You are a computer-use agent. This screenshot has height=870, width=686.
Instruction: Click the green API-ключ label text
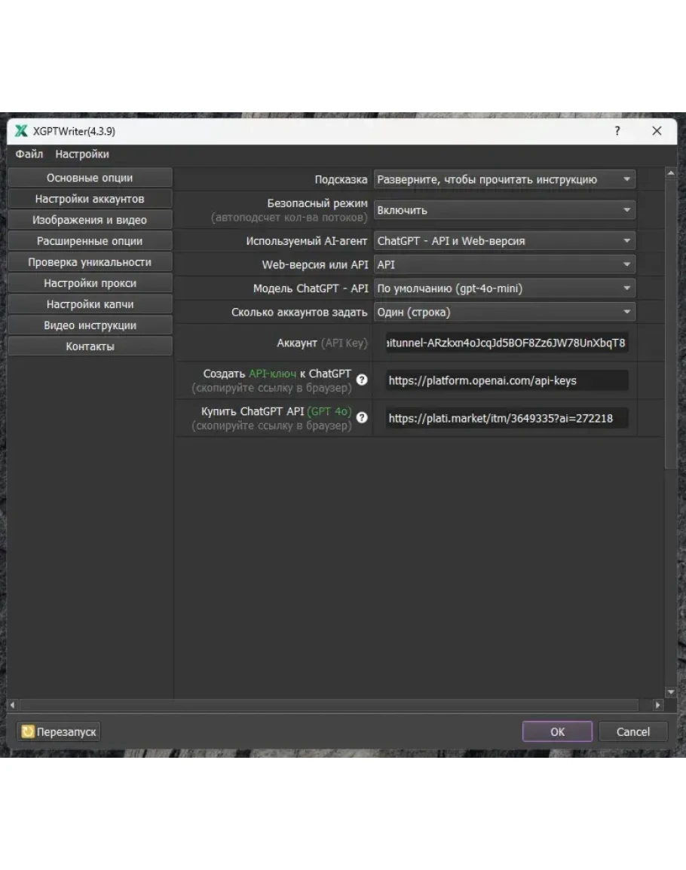272,374
